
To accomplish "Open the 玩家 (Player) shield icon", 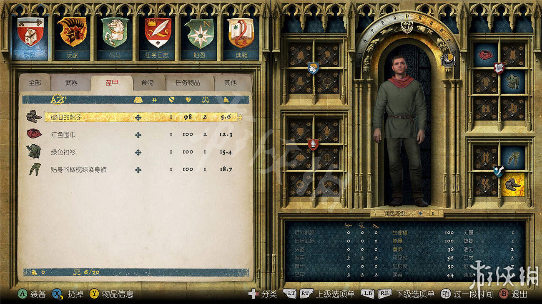I will pos(72,33).
